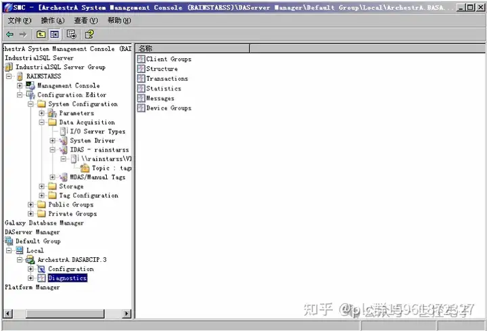This screenshot has width=487, height=331.
Task: Click the Device Groups item icon
Action: click(141, 108)
